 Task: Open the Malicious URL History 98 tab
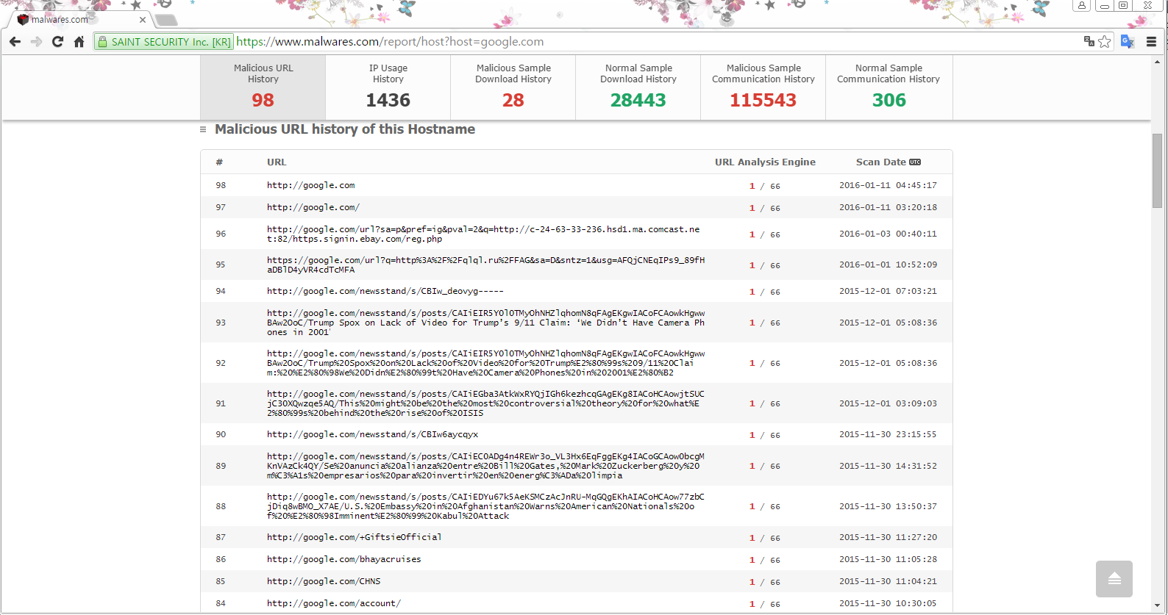[x=263, y=87]
